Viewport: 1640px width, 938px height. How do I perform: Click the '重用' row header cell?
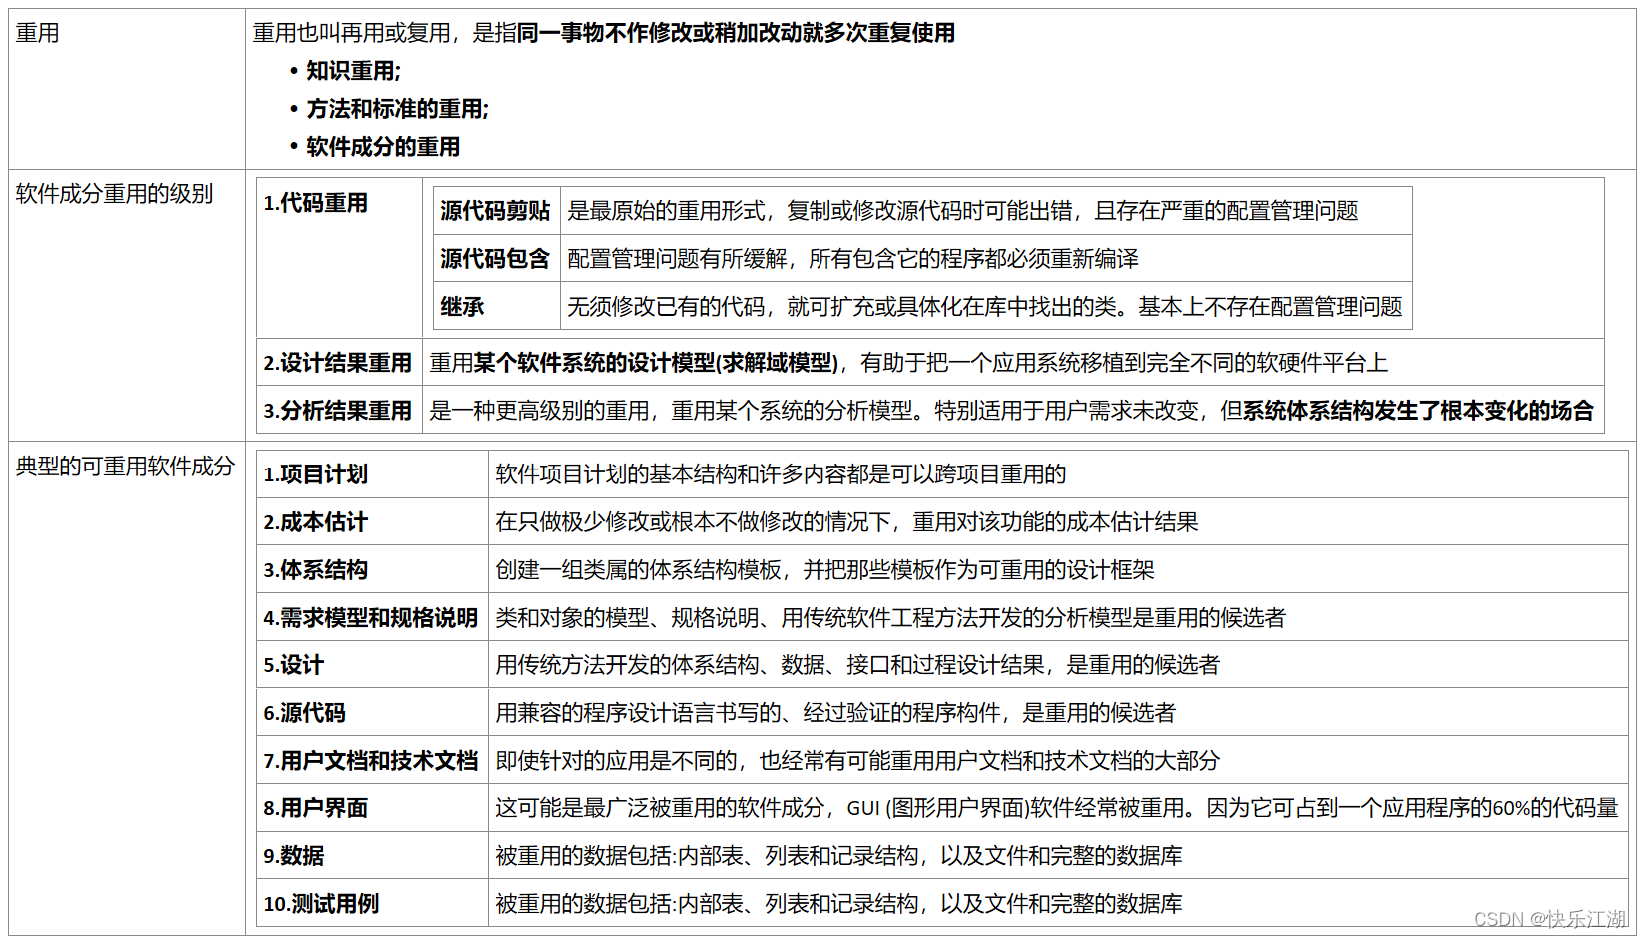[x=127, y=89]
